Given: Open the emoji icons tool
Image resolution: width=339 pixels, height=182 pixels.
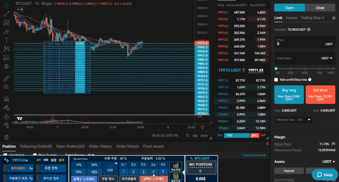Looking at the screenshot, I should (6, 66).
